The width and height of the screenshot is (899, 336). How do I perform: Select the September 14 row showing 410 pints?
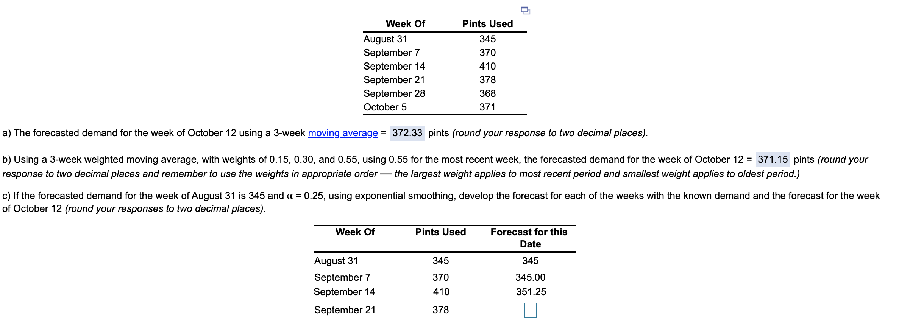394,66
